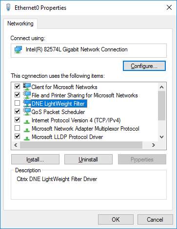Select Internet Protocol Version 4 (TCP/IPv4) row
This screenshot has height=229, width=177.
[x=76, y=120]
